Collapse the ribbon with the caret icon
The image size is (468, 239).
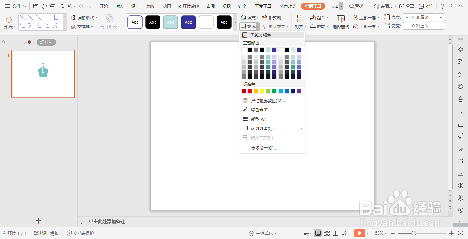point(460,6)
